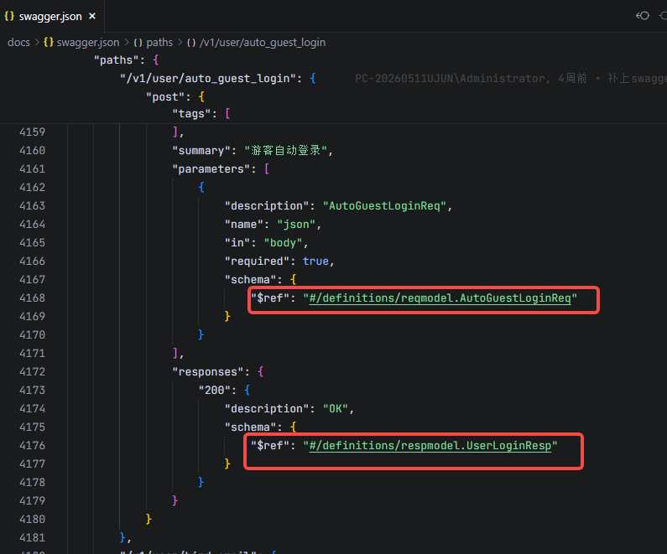Select the swagger.json editor tab

(52, 16)
